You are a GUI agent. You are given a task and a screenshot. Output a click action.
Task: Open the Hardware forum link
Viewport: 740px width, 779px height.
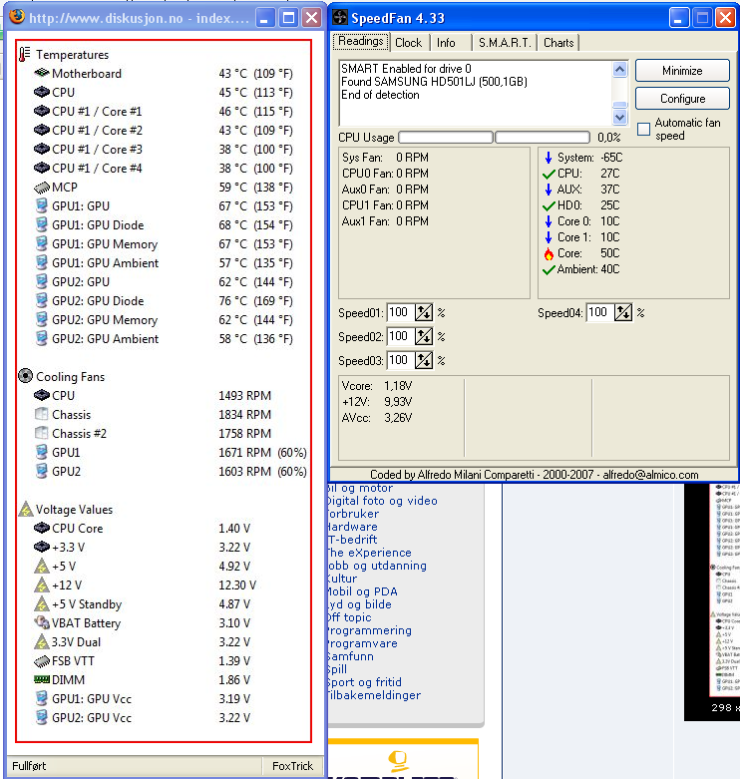click(x=353, y=527)
